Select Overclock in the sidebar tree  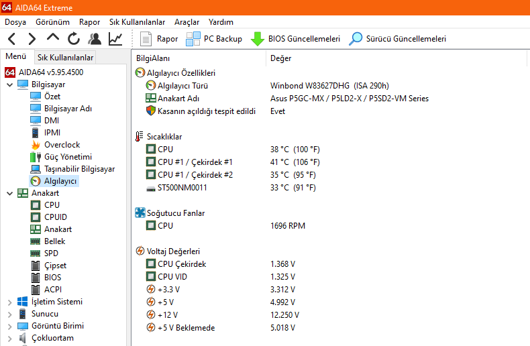coord(62,145)
